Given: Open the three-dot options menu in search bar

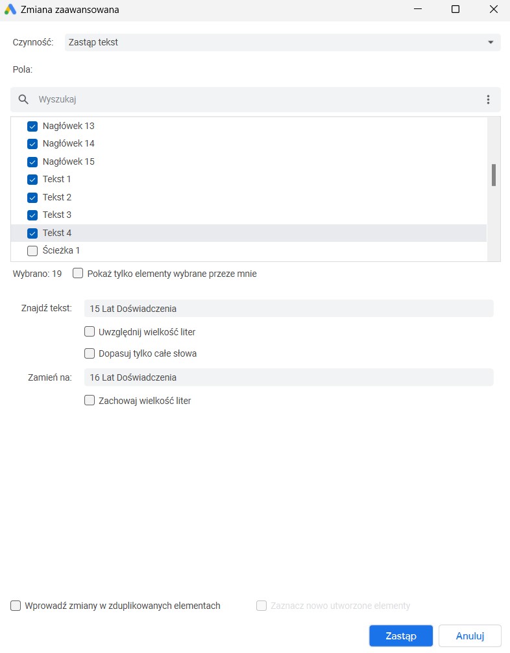Looking at the screenshot, I should 488,99.
